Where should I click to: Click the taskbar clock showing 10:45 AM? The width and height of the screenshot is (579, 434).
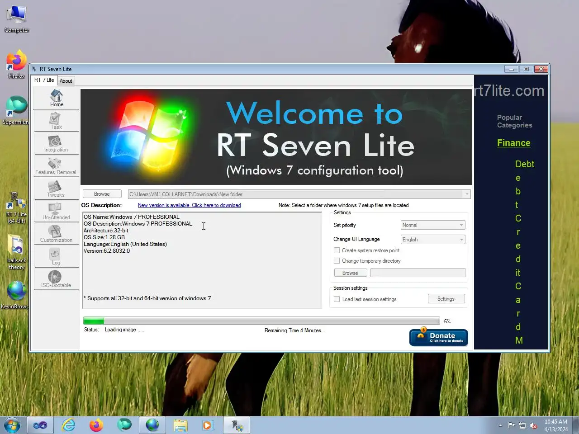coord(556,425)
